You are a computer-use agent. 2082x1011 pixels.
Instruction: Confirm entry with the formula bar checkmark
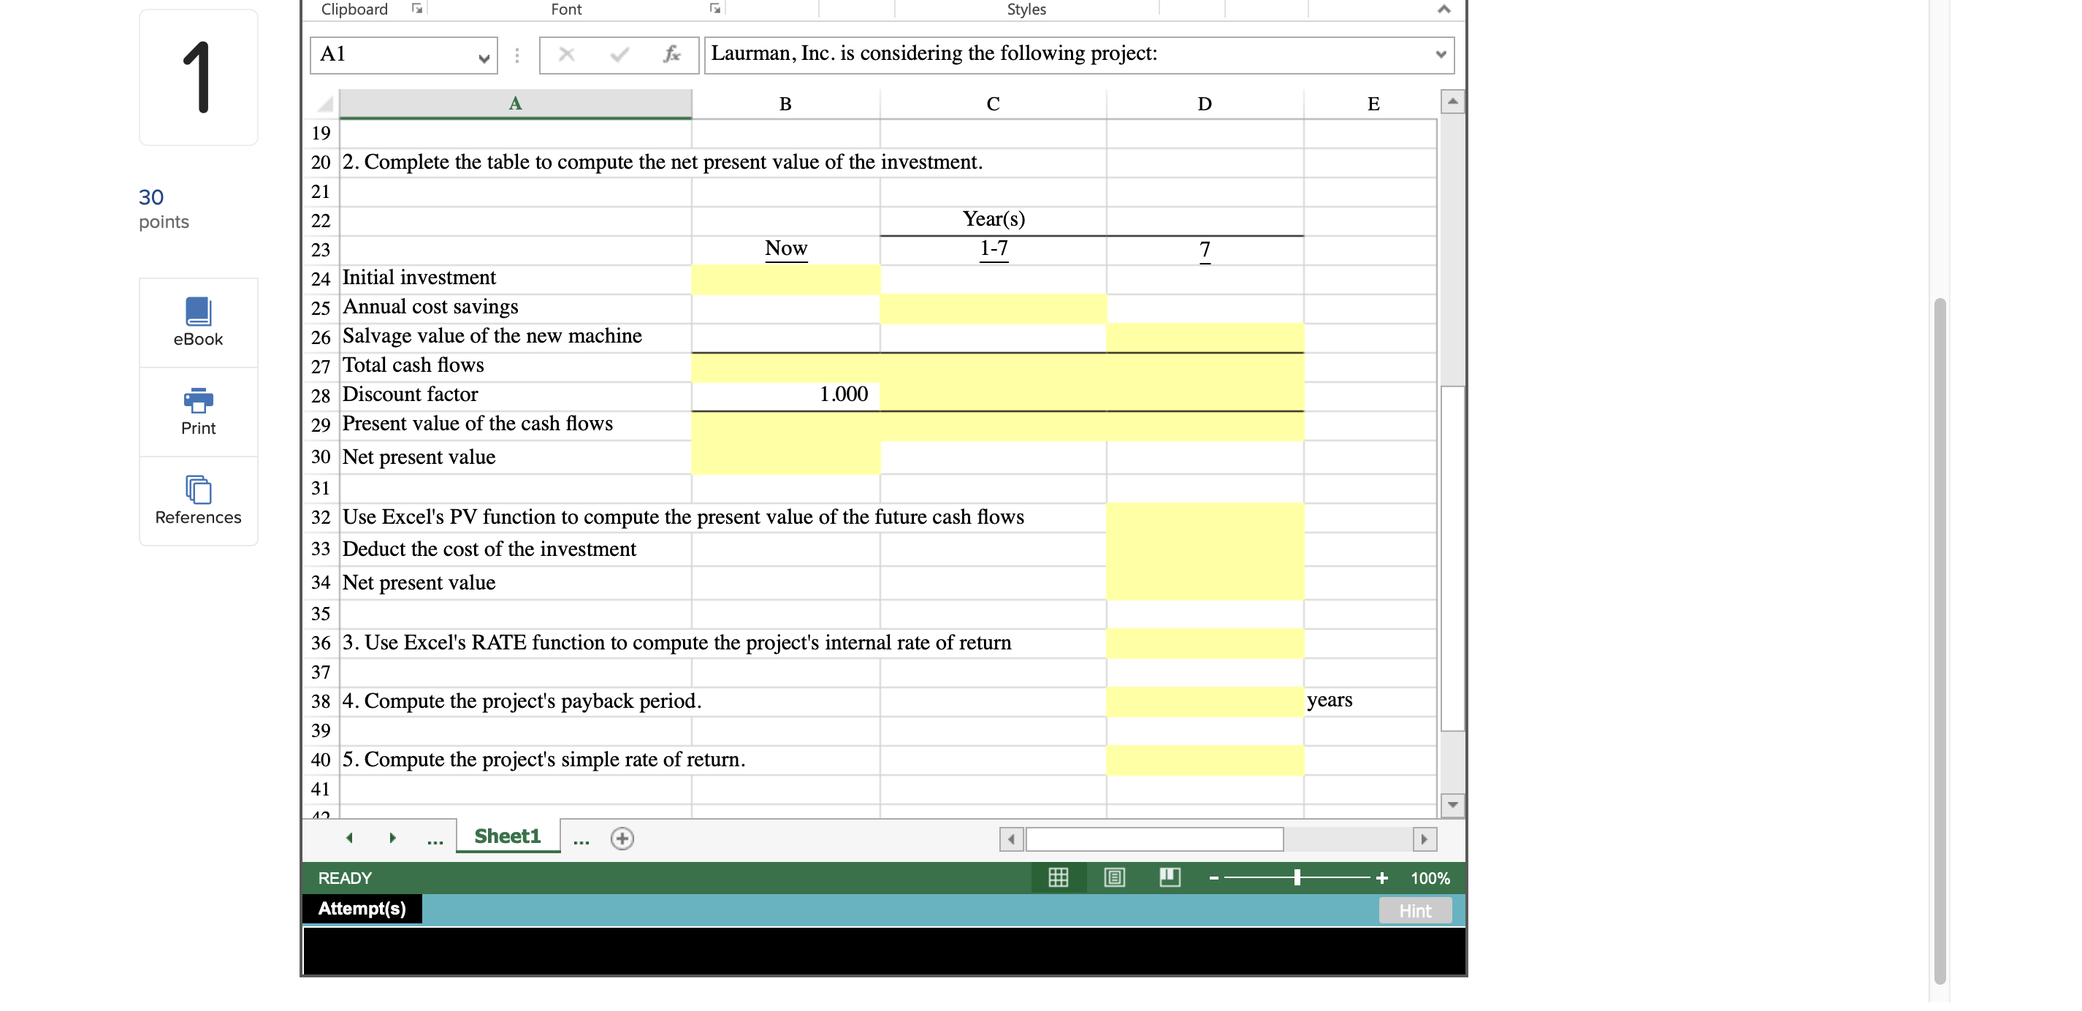click(618, 54)
